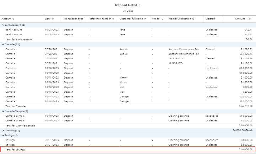Click the first Viel customer name
256x154 pixels.
pyautogui.click(x=122, y=87)
